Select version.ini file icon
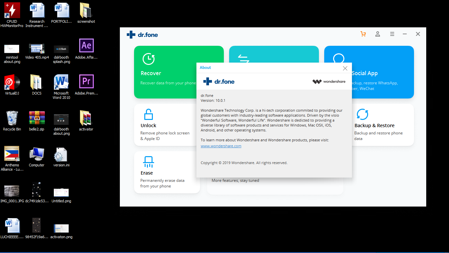Viewport: 449px width, 253px height. click(x=61, y=156)
